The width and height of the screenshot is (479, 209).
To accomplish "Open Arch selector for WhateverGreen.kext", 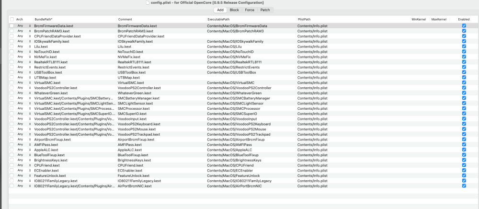I will [24, 93].
